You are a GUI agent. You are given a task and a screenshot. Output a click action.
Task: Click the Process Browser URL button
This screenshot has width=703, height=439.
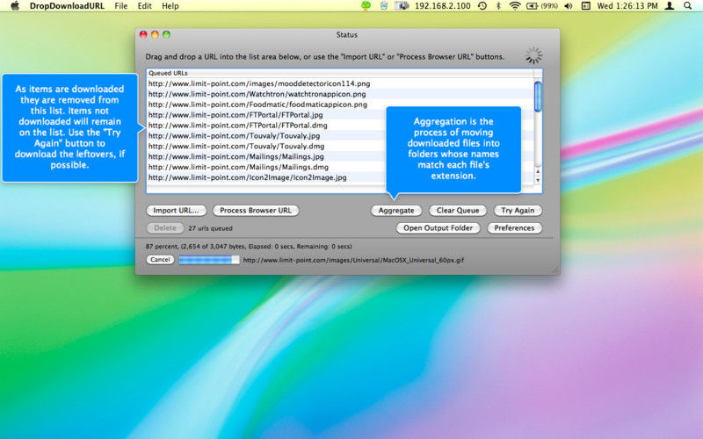[256, 211]
